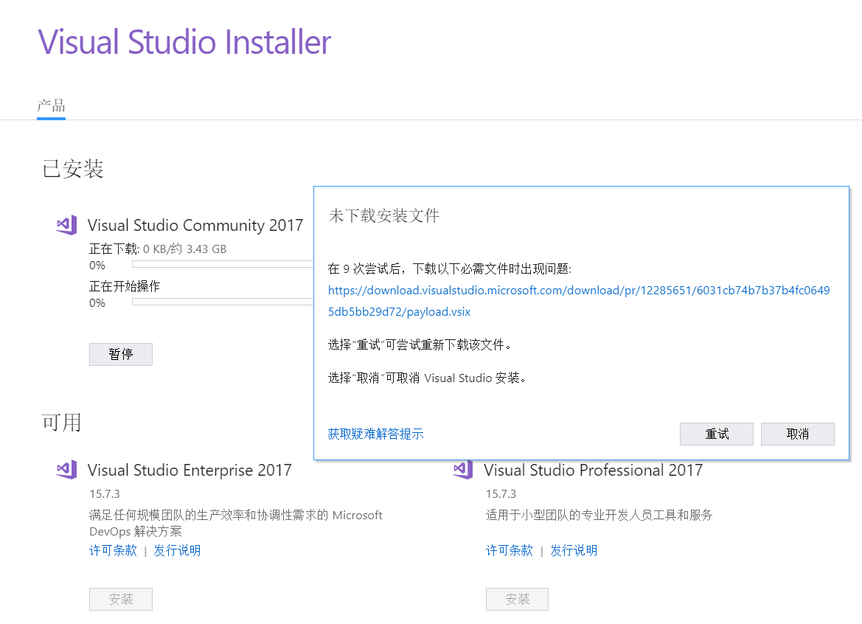Viewport: 862px width, 624px height.
Task: Click the Visual Studio Enterprise 2017 title
Action: 190,470
